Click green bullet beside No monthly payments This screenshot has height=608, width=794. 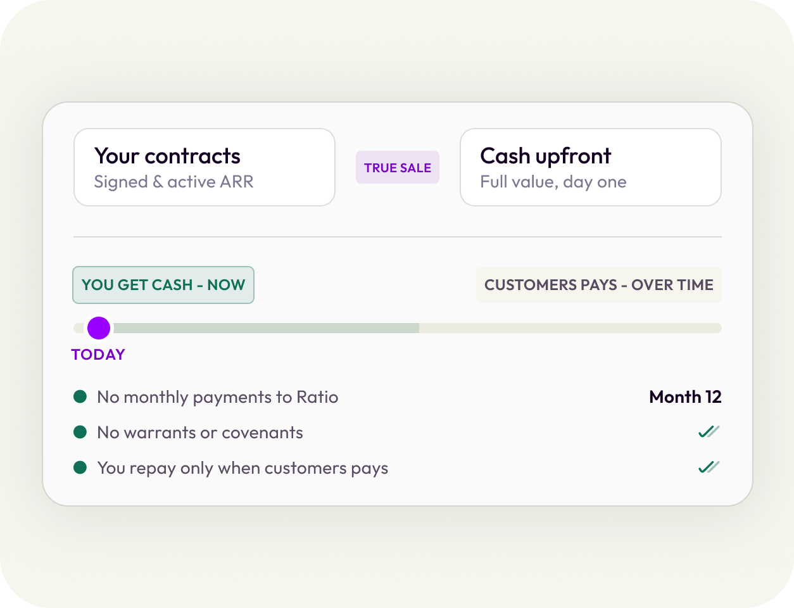[80, 396]
